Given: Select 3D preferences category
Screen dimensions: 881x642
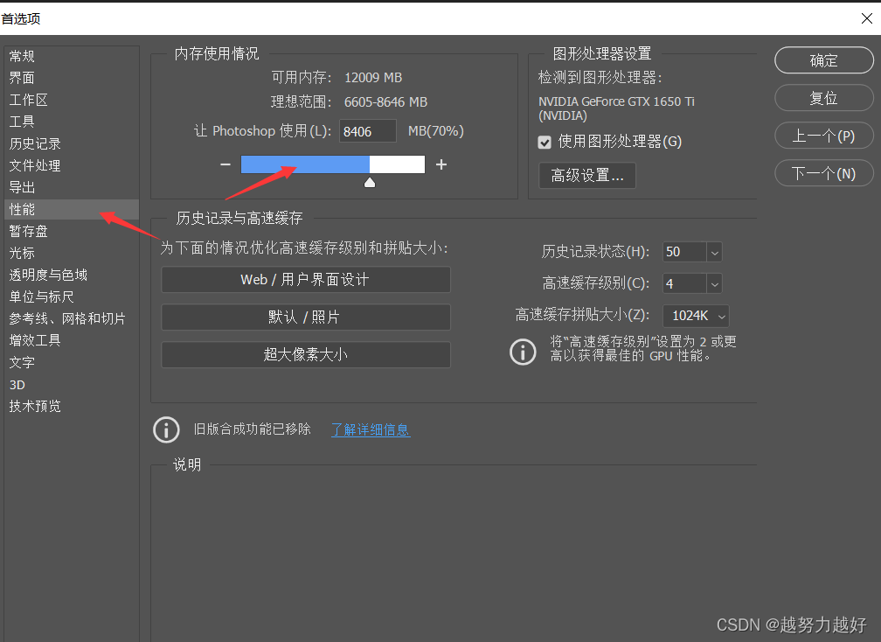Looking at the screenshot, I should click(x=72, y=385).
